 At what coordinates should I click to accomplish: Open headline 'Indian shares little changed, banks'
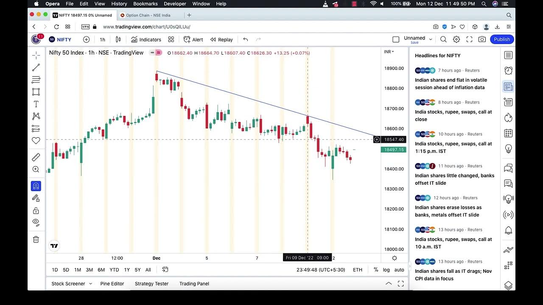455,179
